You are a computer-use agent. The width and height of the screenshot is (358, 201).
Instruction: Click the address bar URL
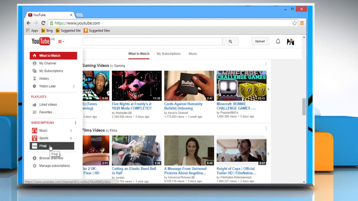[x=77, y=23]
